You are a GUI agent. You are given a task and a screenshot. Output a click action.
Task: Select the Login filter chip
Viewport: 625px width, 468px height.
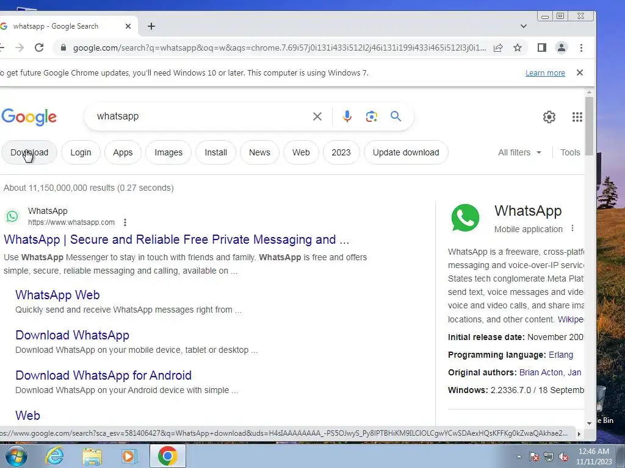point(81,152)
